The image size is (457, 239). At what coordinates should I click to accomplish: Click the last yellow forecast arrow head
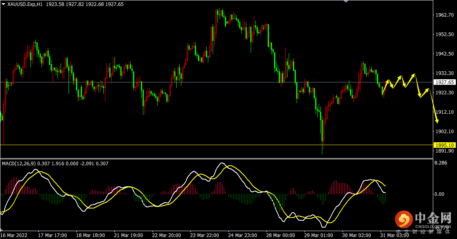(x=436, y=120)
